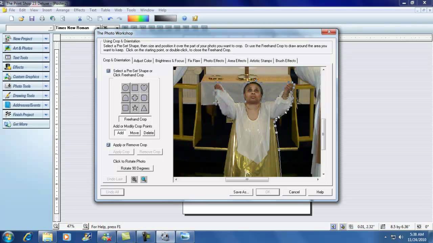Open the Artistic Stamps tab

261,61
